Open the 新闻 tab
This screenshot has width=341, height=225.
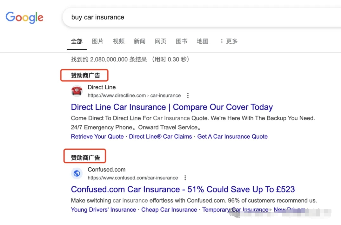click(139, 41)
